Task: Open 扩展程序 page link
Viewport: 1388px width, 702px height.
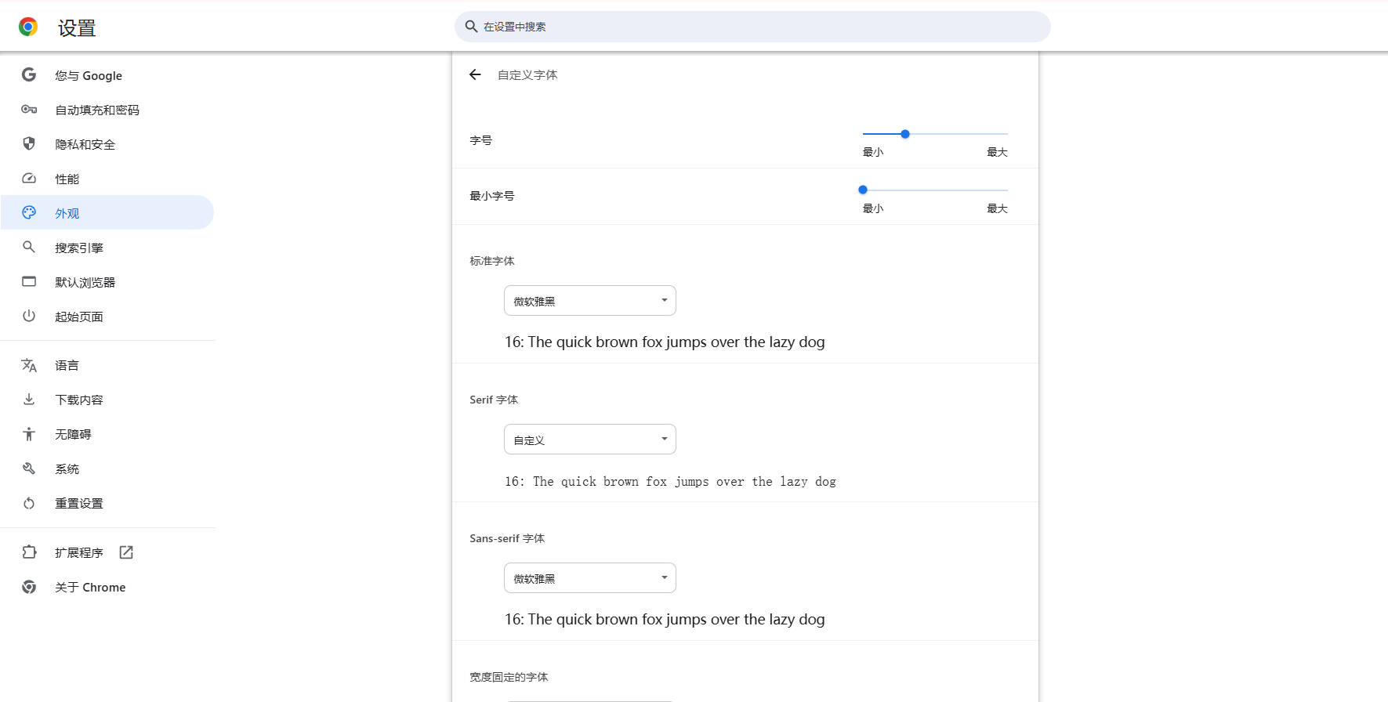Action: coord(107,552)
